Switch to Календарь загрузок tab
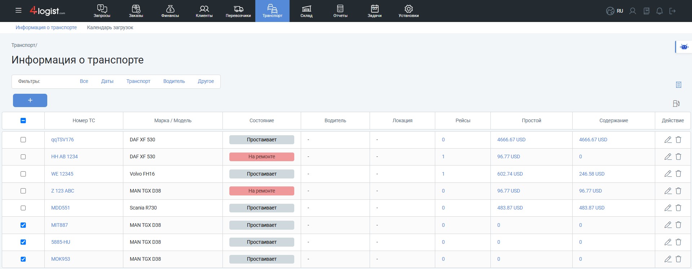Image resolution: width=692 pixels, height=269 pixels. click(x=110, y=27)
